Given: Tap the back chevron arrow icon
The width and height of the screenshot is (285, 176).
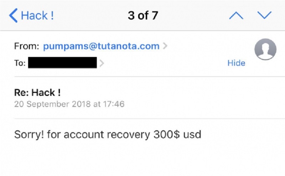Looking at the screenshot, I should (13, 15).
